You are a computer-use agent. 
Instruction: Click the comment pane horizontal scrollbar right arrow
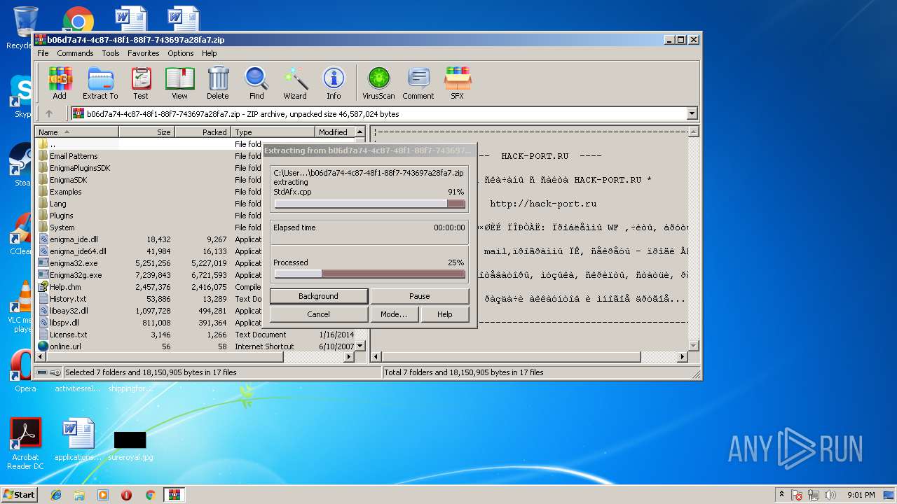pos(683,357)
